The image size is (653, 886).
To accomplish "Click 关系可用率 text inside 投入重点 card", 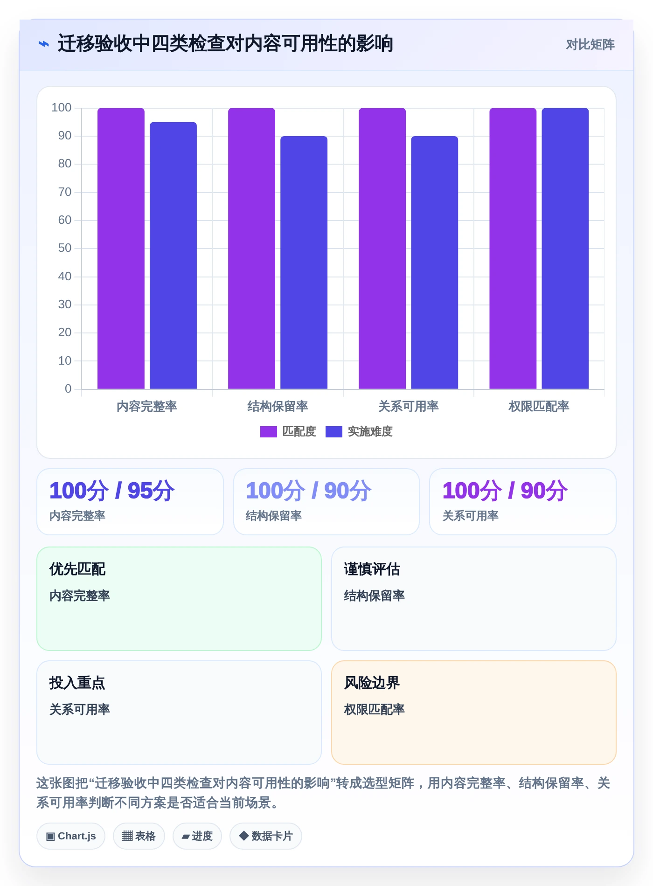I will 80,709.
